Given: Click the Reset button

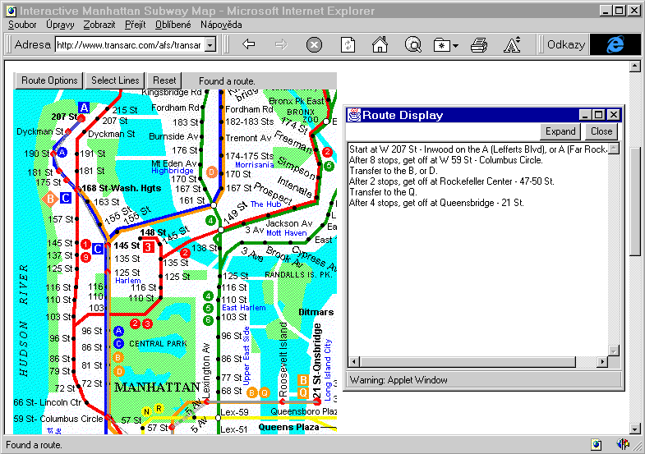Looking at the screenshot, I should point(164,80).
